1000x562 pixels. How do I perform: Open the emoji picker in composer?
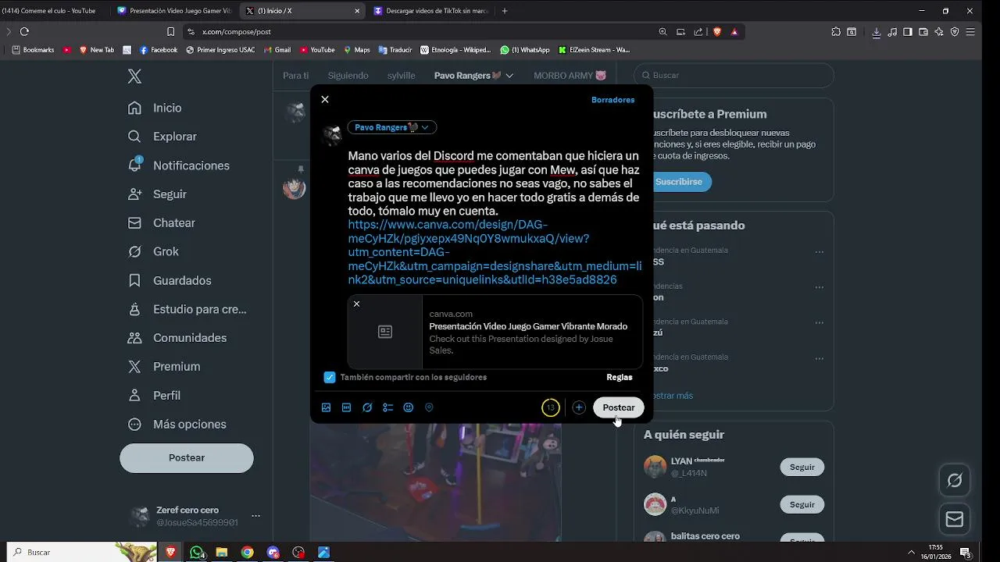point(408,407)
